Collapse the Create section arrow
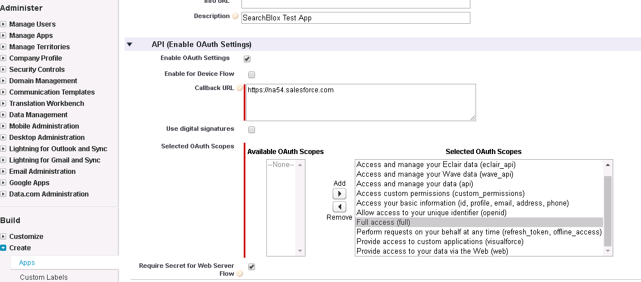Viewport: 641px width, 282px height. click(3, 247)
